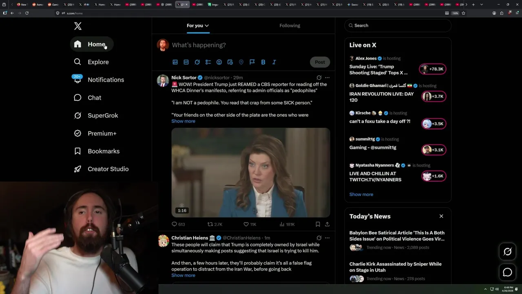Expand Nick Sortor's post with Show more
The height and width of the screenshot is (294, 522).
click(183, 121)
